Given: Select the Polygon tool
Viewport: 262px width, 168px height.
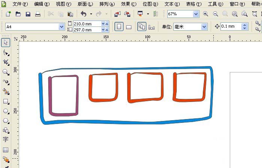Looking at the screenshot, I should pyautogui.click(x=6, y=121).
